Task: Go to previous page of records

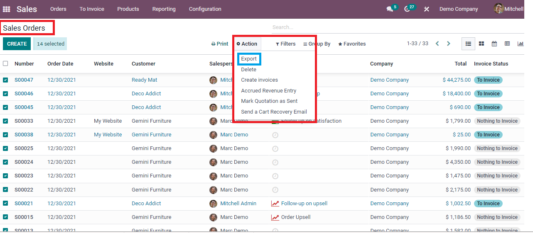Action: pyautogui.click(x=437, y=44)
